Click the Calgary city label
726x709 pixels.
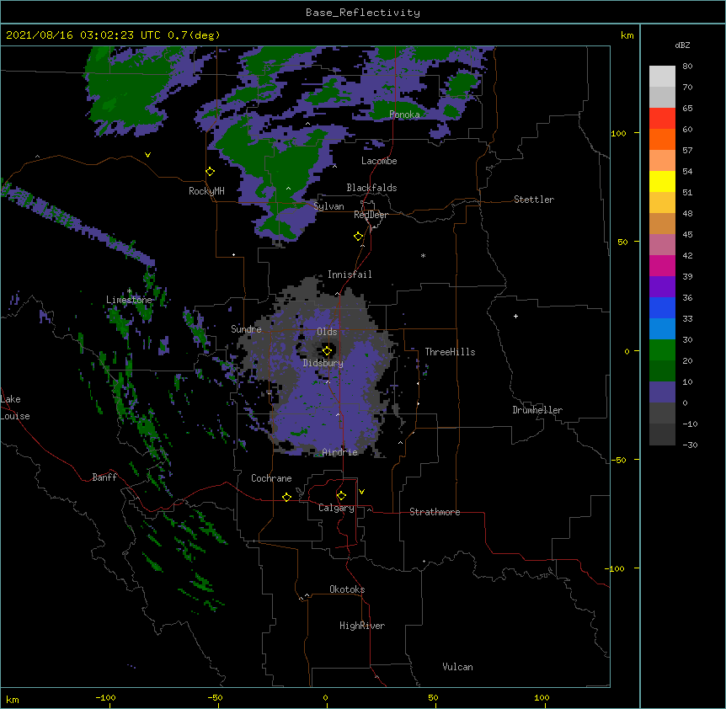[337, 508]
